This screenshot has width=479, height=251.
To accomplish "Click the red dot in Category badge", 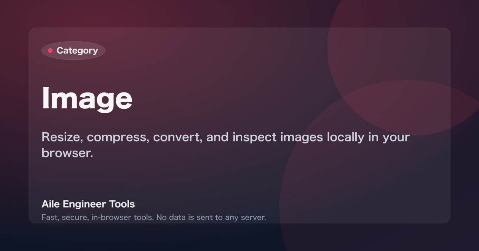I will coord(50,51).
